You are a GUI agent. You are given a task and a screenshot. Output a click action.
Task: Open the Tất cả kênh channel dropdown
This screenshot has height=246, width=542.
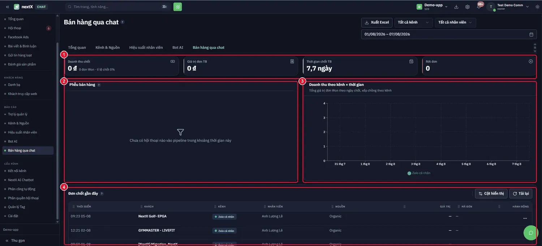[x=413, y=22]
